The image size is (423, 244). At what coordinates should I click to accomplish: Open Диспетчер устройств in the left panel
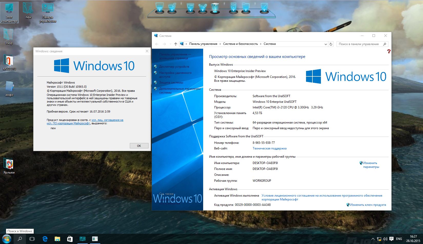tap(174, 67)
